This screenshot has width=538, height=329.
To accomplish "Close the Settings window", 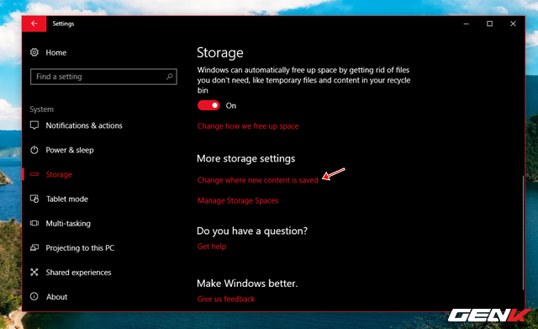I will pos(513,24).
